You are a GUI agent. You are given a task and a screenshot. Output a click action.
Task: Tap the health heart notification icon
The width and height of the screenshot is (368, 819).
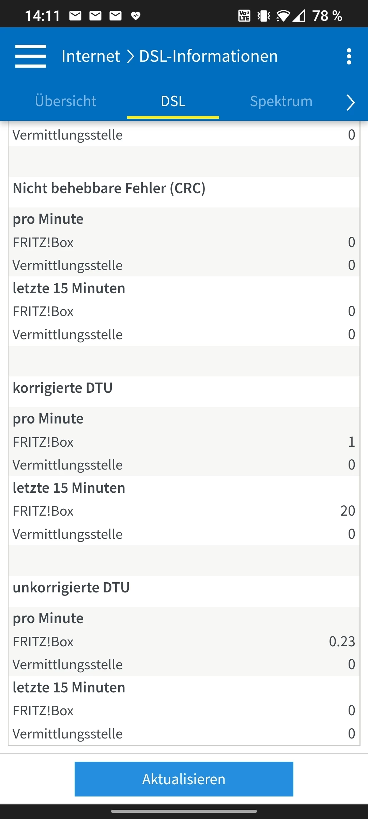(136, 16)
